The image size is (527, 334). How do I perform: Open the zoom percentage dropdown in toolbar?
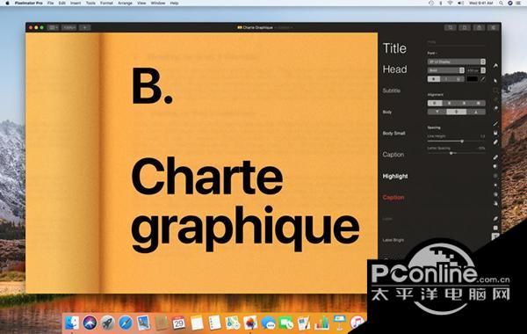tap(69, 27)
